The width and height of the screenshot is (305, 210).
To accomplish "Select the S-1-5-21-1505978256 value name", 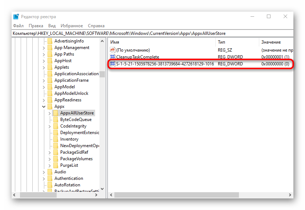I will tap(165, 64).
